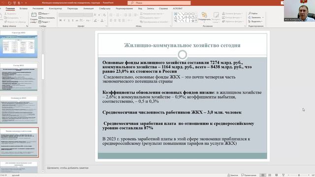Image resolution: width=315 pixels, height=177 pixels.
Task: Open the Раздел dropdown
Action: click(x=44, y=22)
